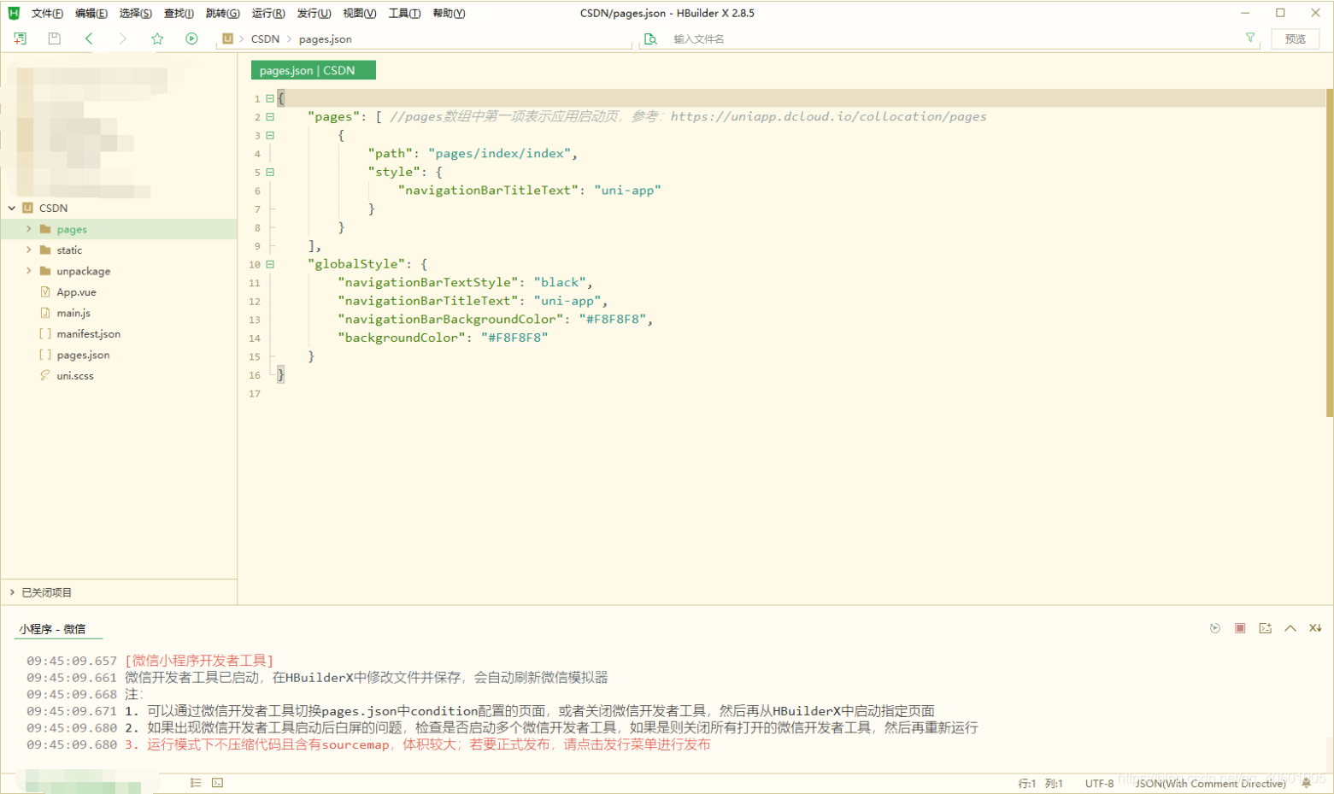The image size is (1334, 794).
Task: Click the "#F8F8F8" value on line 14
Action: click(514, 338)
